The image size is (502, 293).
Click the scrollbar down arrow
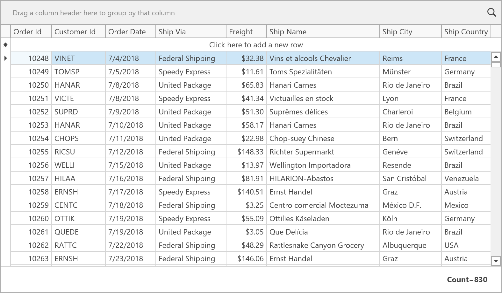pyautogui.click(x=496, y=261)
